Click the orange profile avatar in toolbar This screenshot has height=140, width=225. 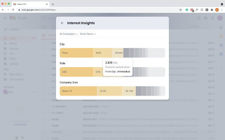217,10
